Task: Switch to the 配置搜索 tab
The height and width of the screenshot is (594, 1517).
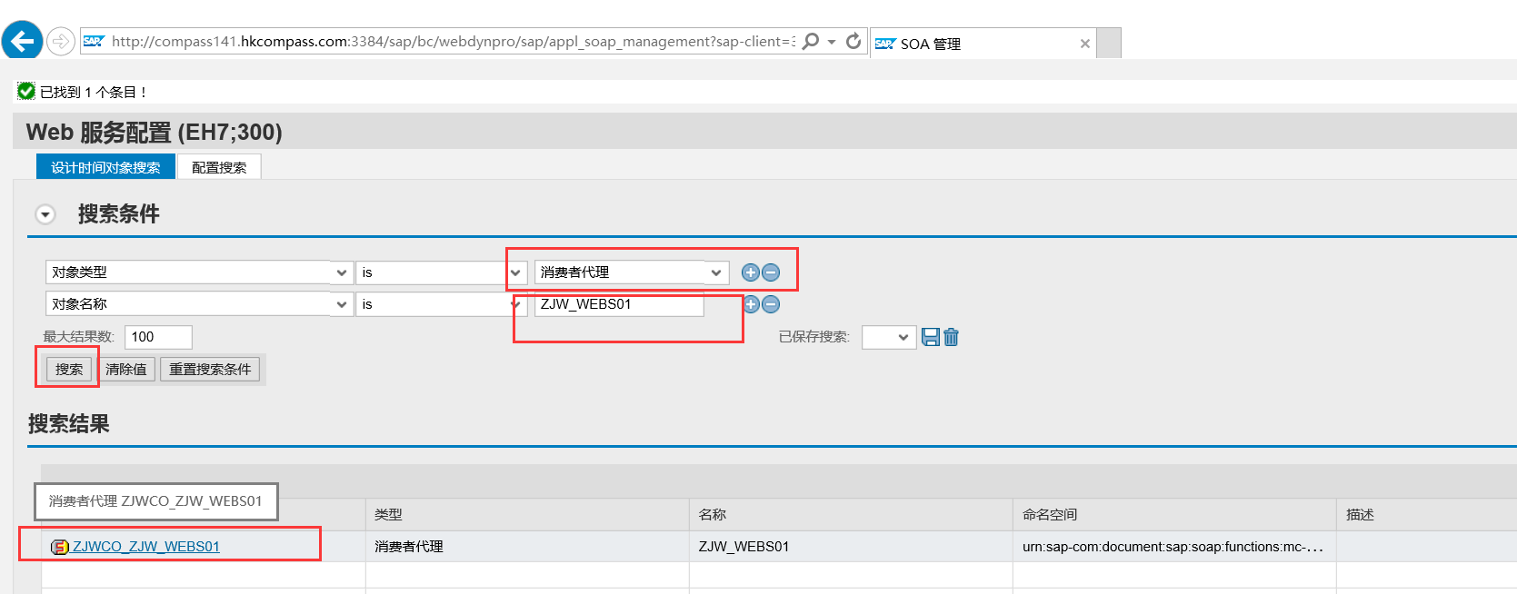Action: point(219,167)
